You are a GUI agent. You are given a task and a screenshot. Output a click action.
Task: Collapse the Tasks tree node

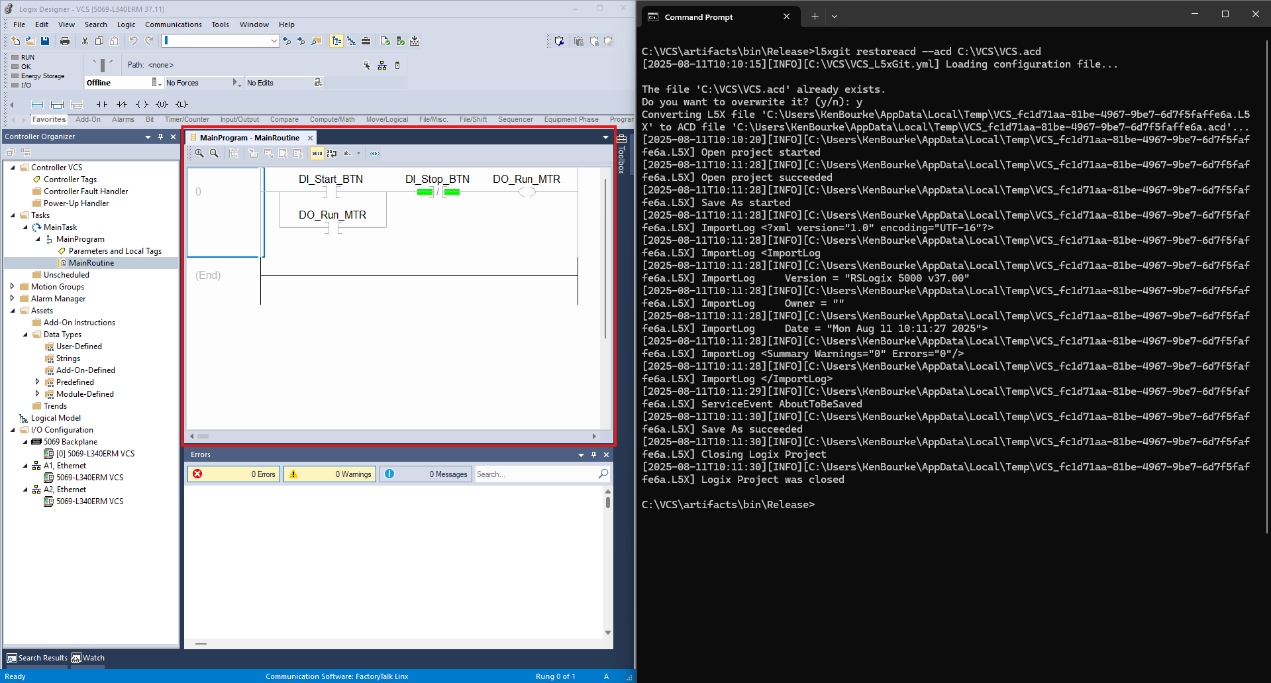[13, 215]
